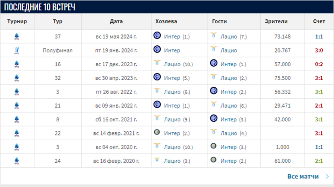
Task: Click the arrow next to Все матчи
Action: click(x=327, y=176)
